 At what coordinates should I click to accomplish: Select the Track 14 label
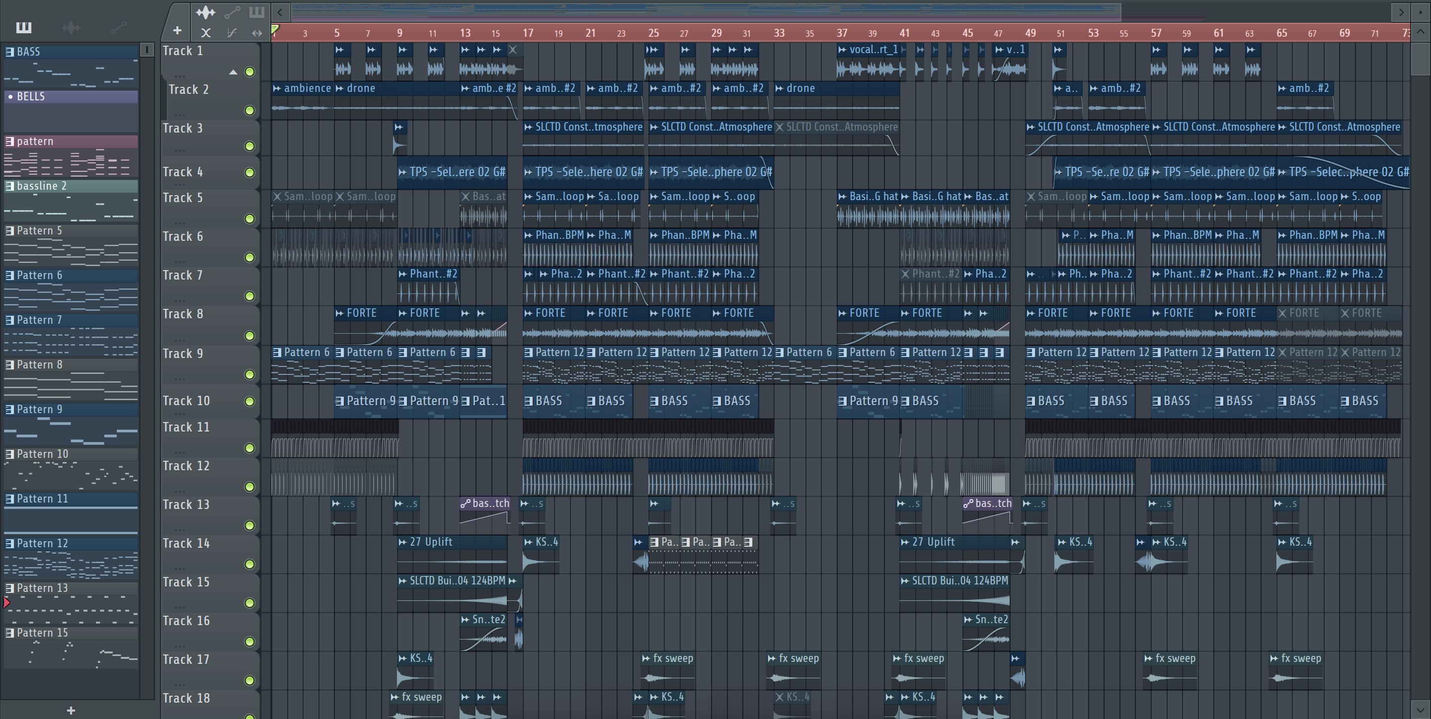point(186,544)
